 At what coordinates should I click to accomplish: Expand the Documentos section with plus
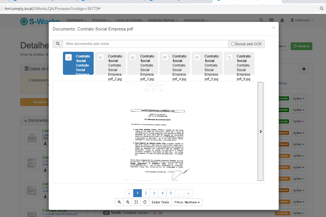click(x=25, y=121)
